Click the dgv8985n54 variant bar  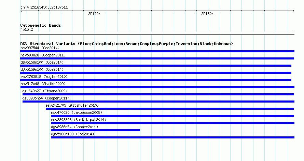pos(158,102)
